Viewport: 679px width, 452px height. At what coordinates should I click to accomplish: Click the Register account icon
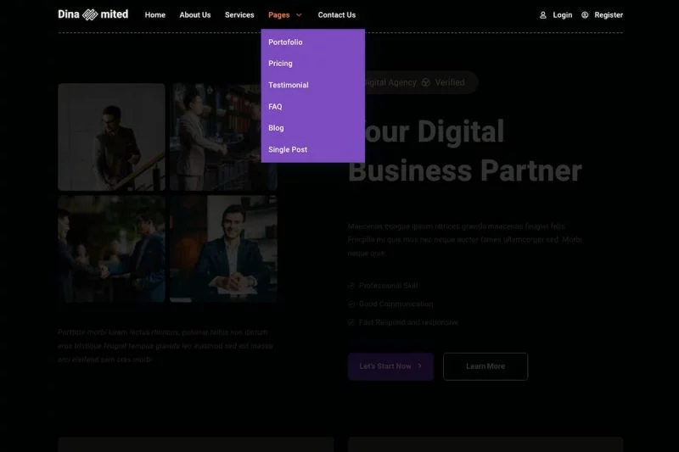(x=585, y=14)
